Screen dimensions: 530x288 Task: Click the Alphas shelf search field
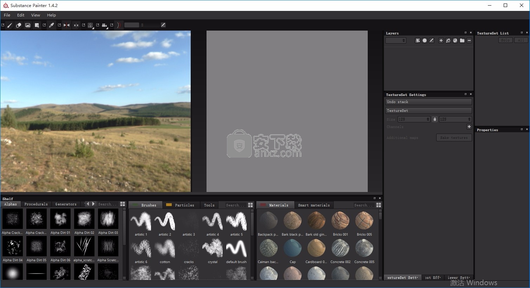107,204
